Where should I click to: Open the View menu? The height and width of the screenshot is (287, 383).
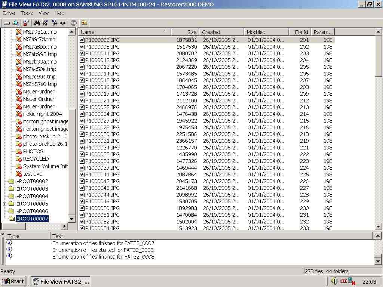[44, 13]
